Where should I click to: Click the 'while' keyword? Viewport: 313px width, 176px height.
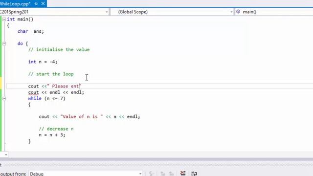(35, 98)
